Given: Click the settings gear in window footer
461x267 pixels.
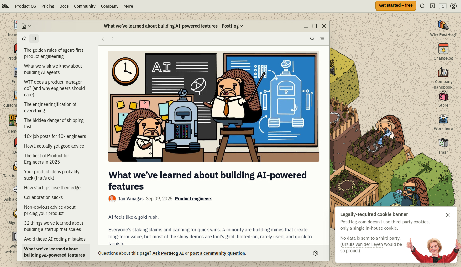Looking at the screenshot, I should pyautogui.click(x=316, y=253).
